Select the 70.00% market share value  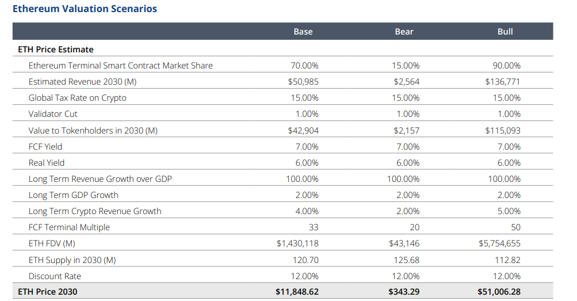click(305, 66)
